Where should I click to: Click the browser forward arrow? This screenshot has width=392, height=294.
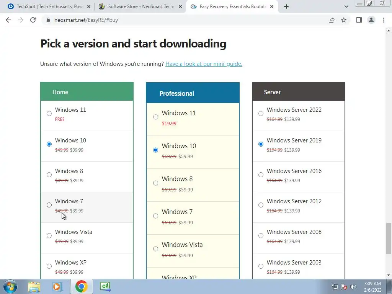tap(21, 20)
